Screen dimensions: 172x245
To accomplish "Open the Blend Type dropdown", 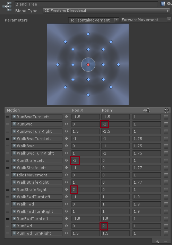I will click(106, 11).
